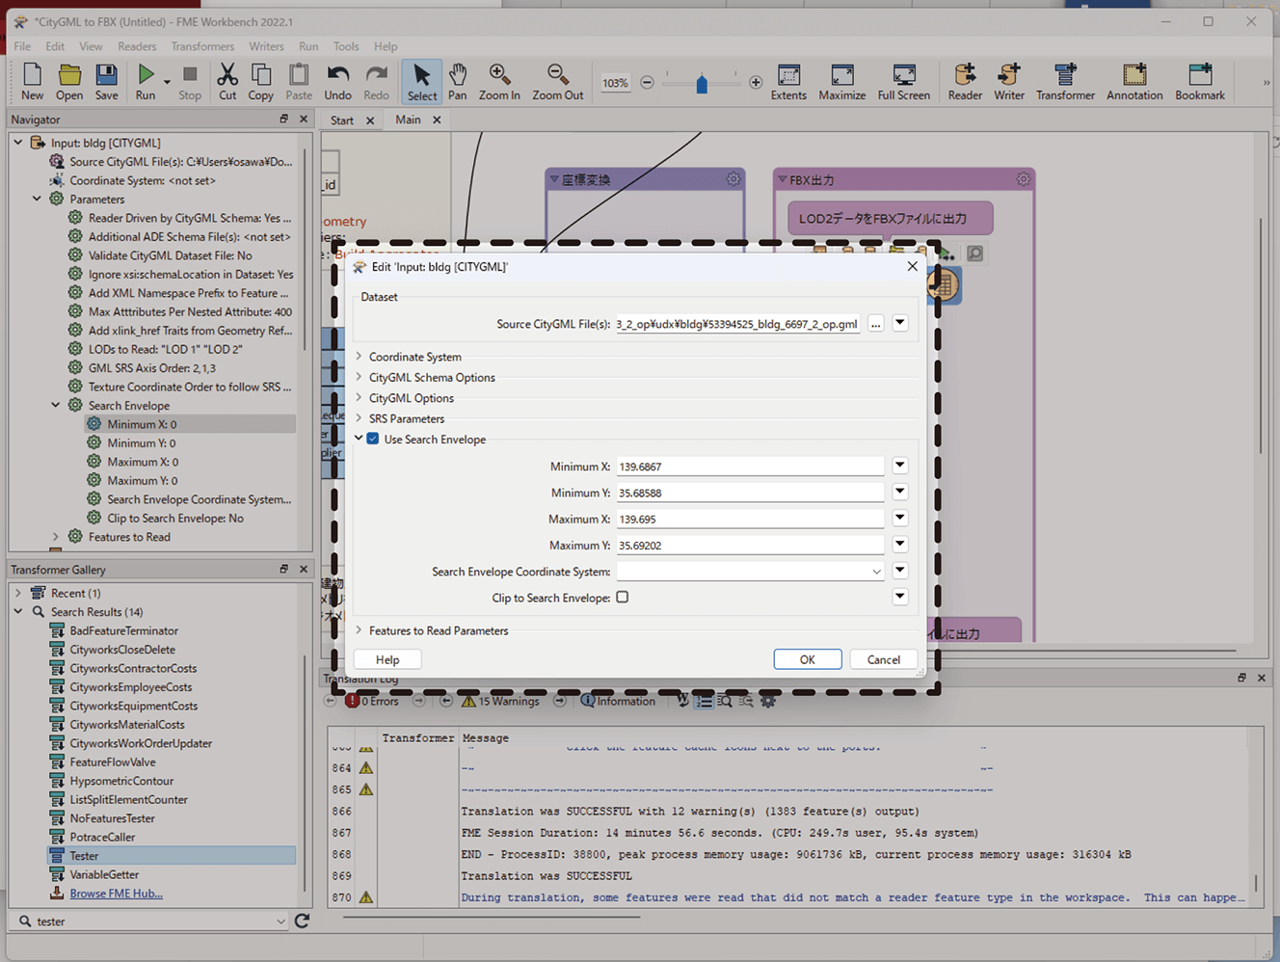Expand the CityGML Options section
Screen dimensions: 1280x962
pos(359,398)
